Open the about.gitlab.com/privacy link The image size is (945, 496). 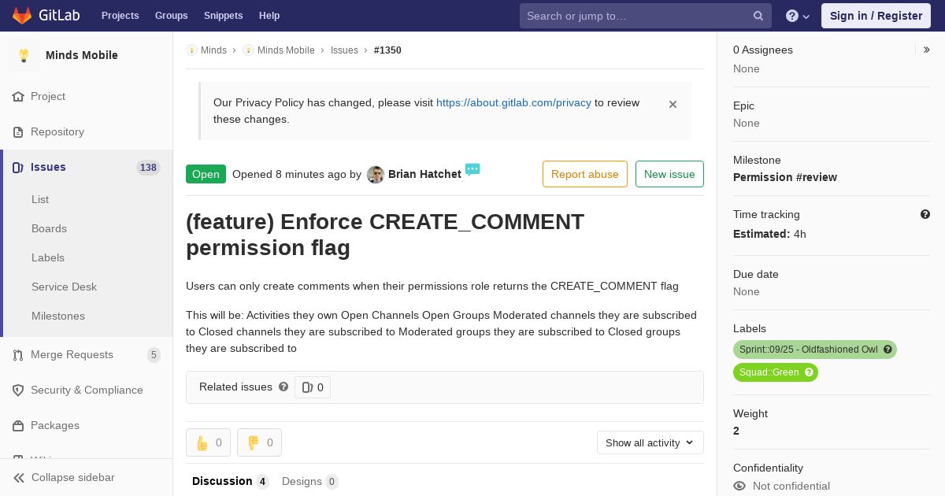(x=513, y=102)
